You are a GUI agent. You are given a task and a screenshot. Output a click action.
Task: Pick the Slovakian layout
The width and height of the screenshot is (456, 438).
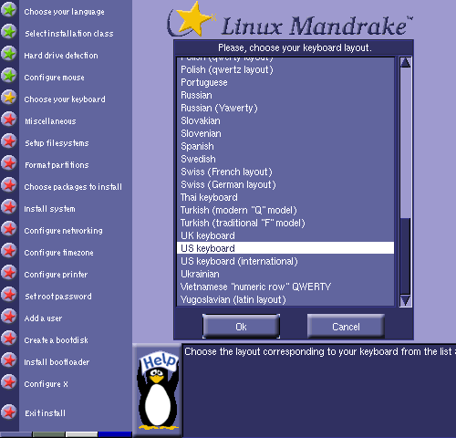(285, 121)
